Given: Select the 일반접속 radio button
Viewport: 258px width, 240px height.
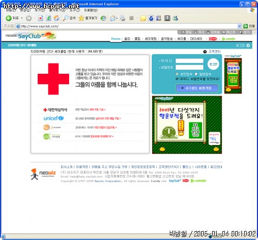Looking at the screenshot, I should click(196, 74).
